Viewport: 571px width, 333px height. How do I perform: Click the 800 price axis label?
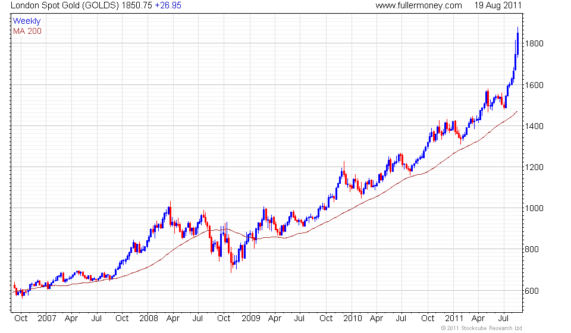tap(532, 250)
